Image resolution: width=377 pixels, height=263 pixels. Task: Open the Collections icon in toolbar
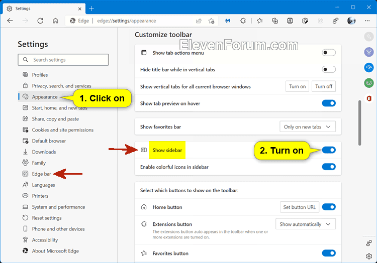coord(275,21)
